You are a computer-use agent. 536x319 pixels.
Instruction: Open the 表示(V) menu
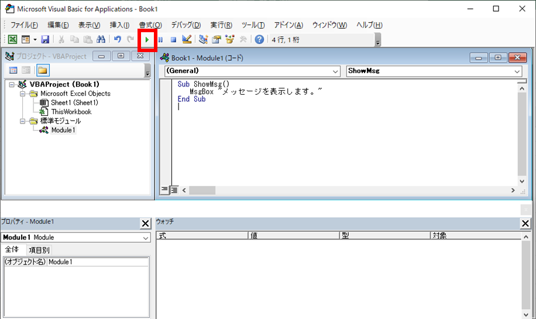pyautogui.click(x=89, y=25)
